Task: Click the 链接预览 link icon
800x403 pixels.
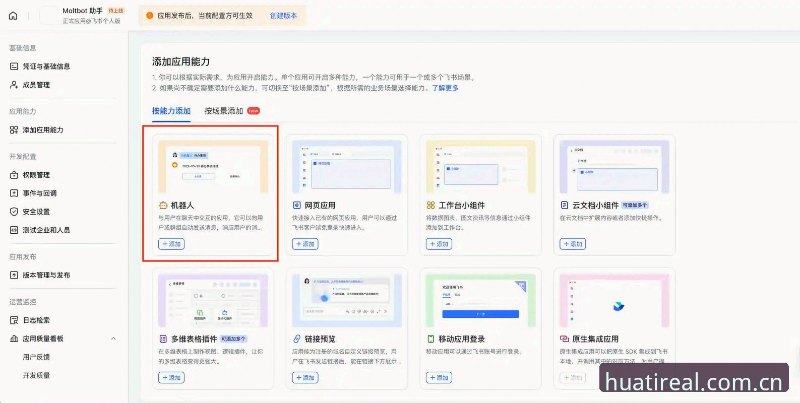Action: click(x=297, y=339)
